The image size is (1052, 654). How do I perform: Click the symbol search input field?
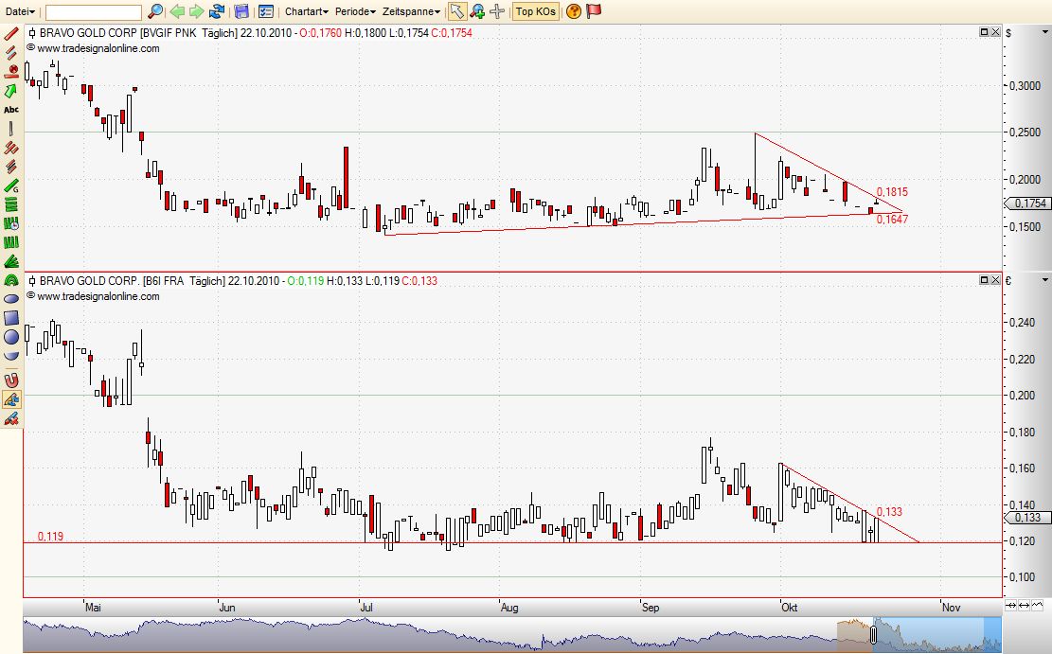tap(94, 11)
